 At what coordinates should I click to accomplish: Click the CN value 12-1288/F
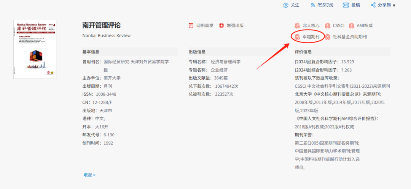(x=102, y=102)
